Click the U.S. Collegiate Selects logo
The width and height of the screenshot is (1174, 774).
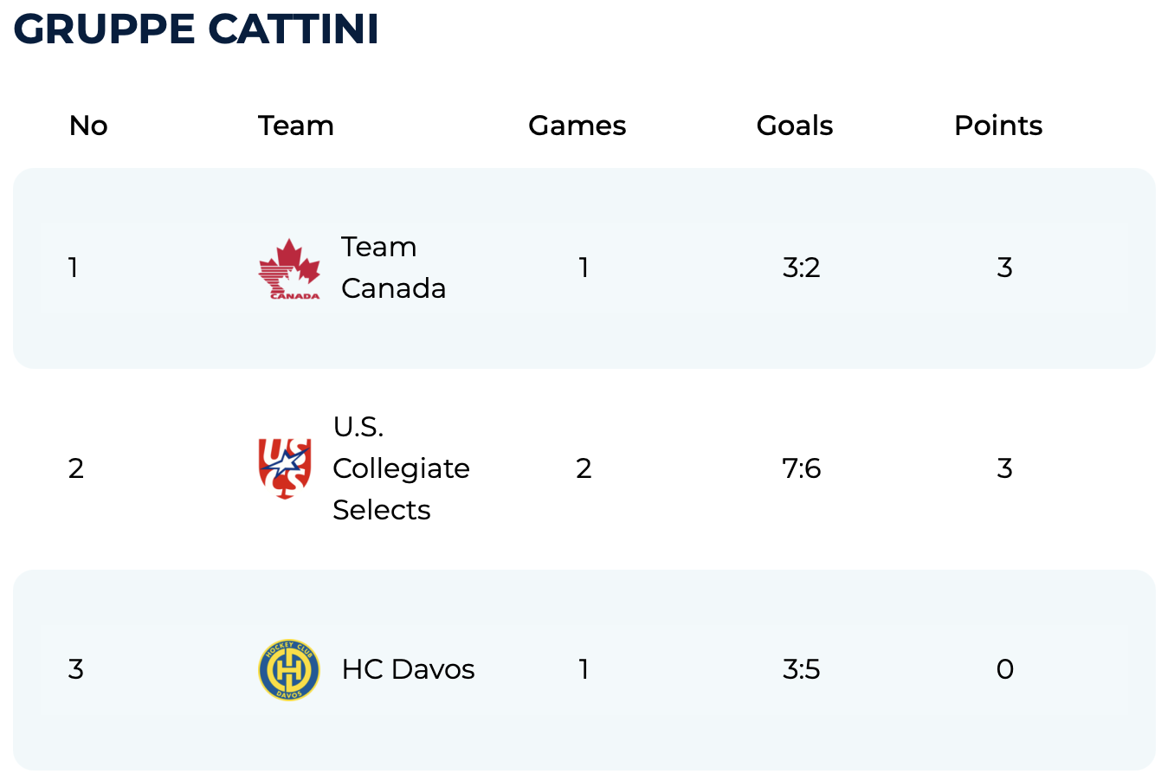pos(285,468)
